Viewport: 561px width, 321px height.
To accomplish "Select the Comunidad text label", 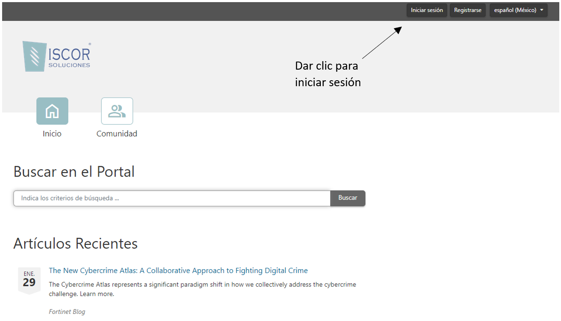I will [117, 134].
